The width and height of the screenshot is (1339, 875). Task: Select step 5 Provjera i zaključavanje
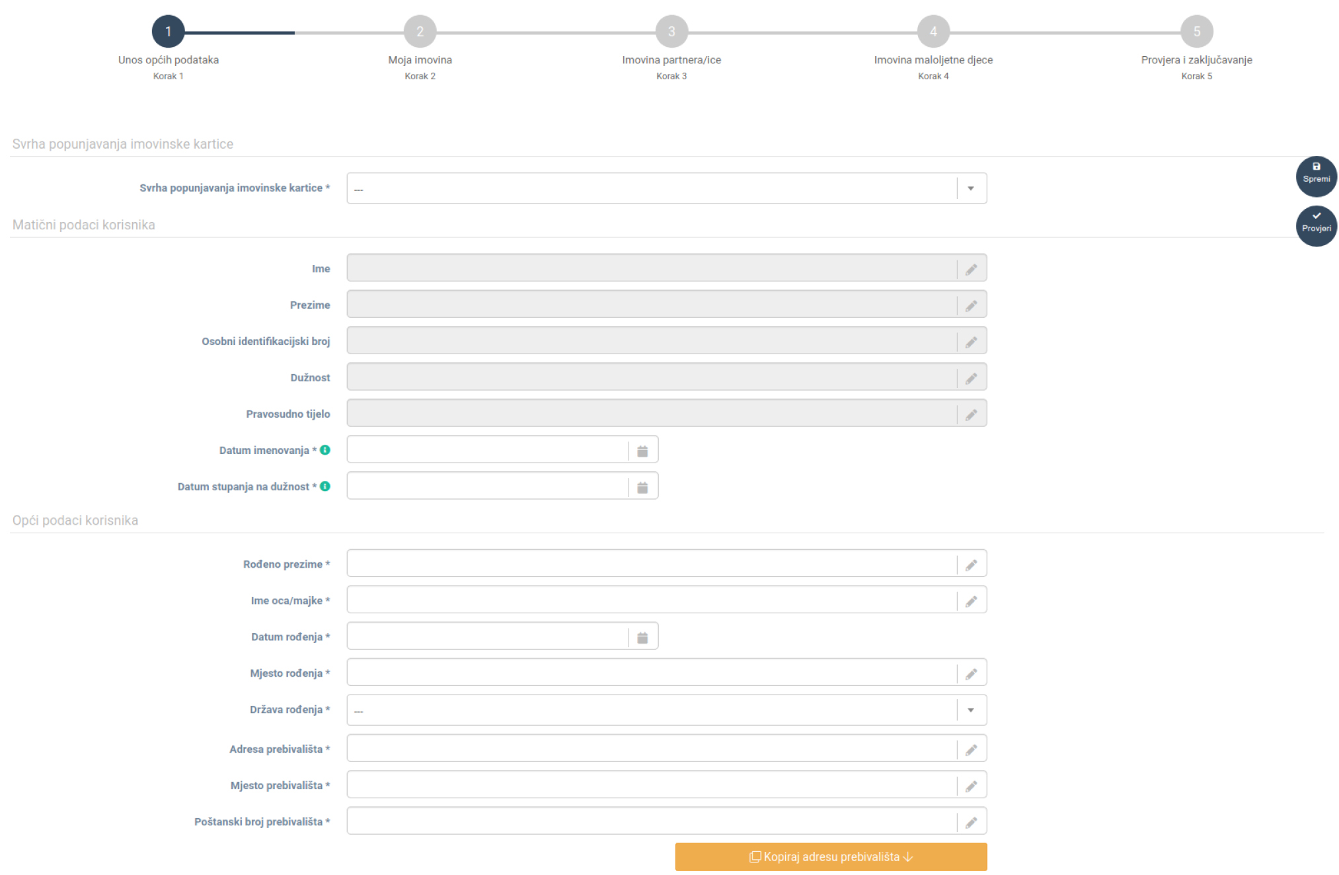1196,32
